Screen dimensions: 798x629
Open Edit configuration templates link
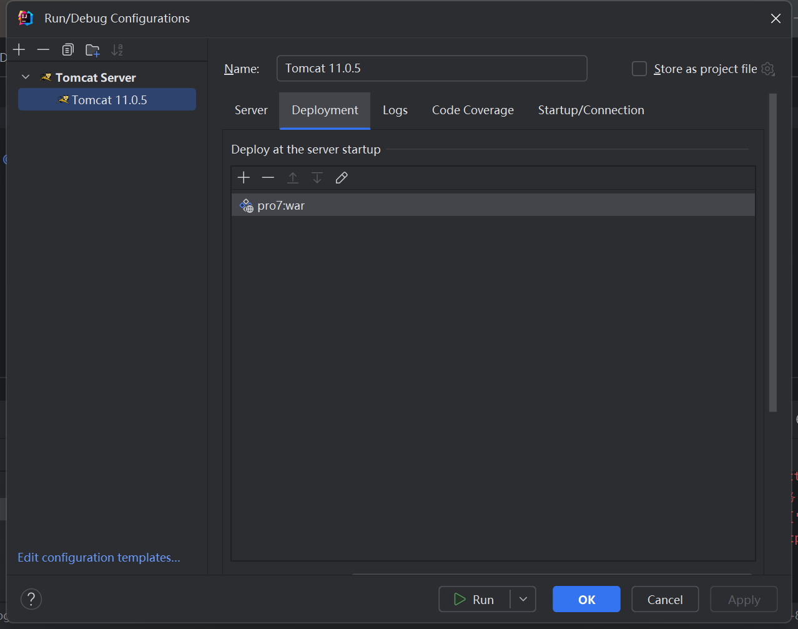tap(99, 558)
